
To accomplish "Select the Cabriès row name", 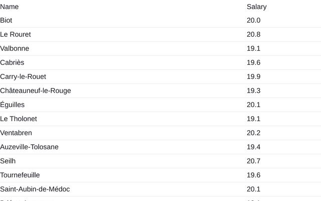I will 12,62.
